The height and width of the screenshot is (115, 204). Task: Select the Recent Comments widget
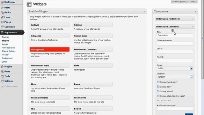click(x=49, y=98)
